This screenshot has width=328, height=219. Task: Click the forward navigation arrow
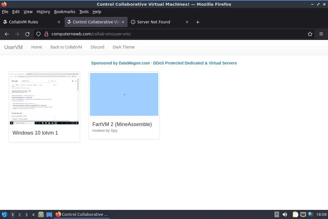tap(17, 34)
